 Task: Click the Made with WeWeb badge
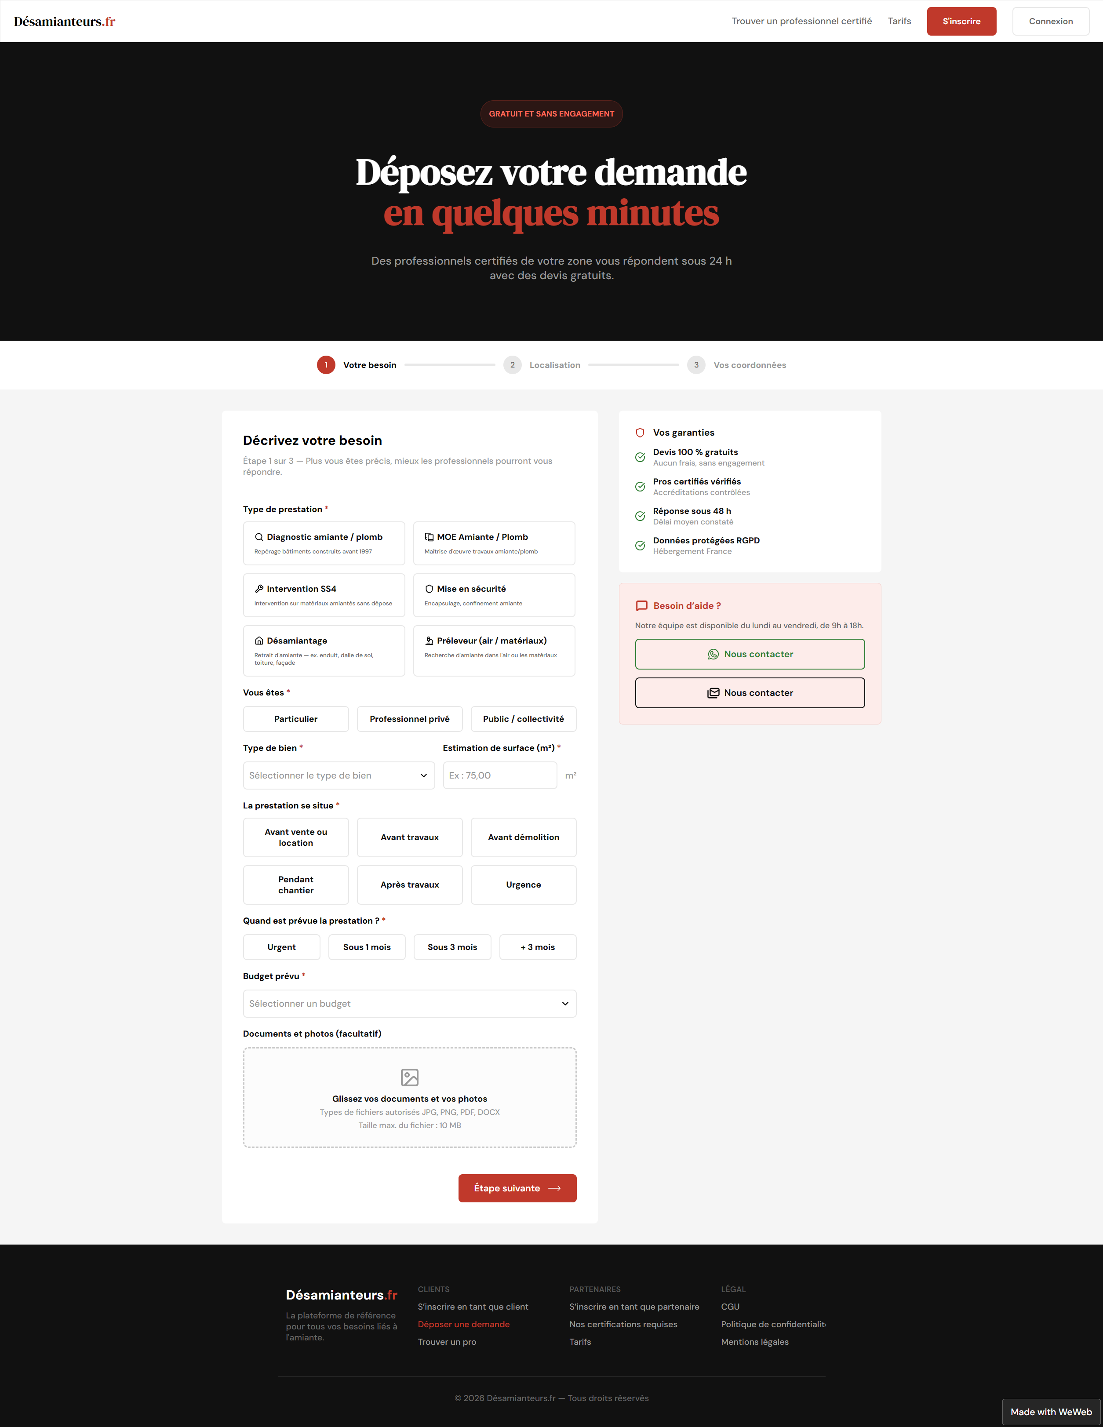pyautogui.click(x=1051, y=1412)
